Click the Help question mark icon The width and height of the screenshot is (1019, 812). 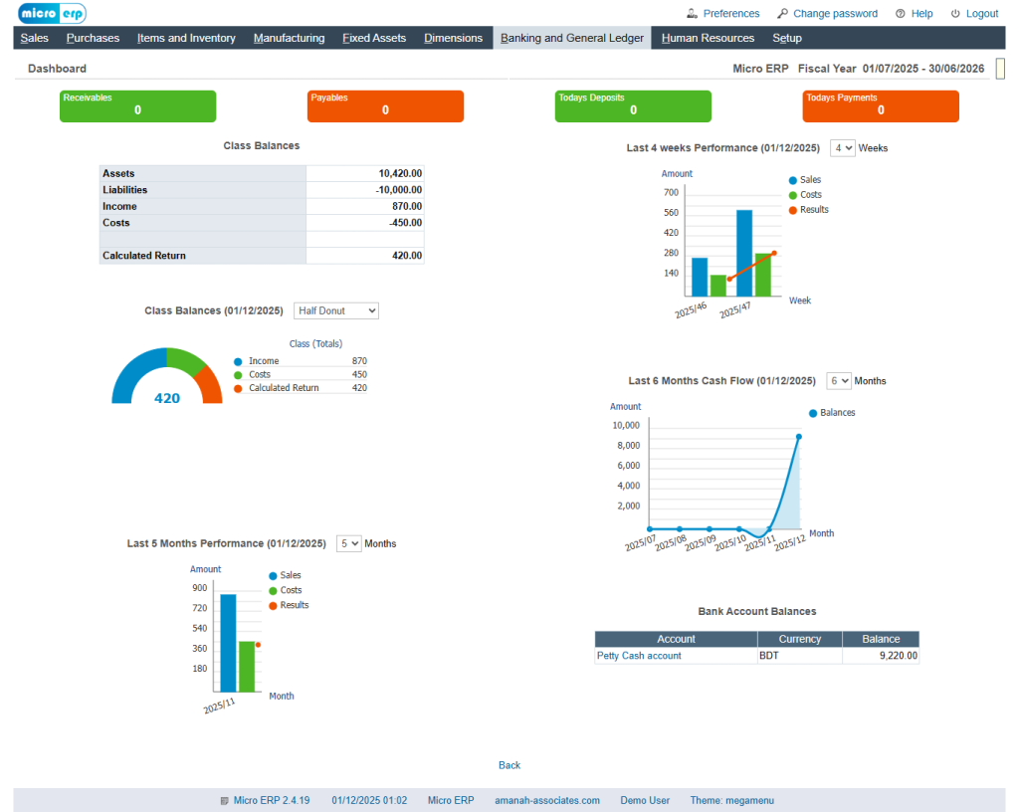click(x=900, y=14)
